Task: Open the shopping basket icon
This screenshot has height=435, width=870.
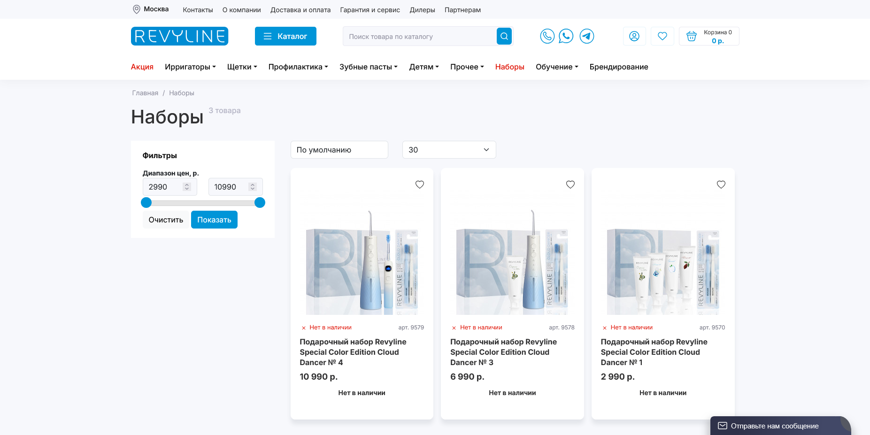Action: click(x=692, y=36)
